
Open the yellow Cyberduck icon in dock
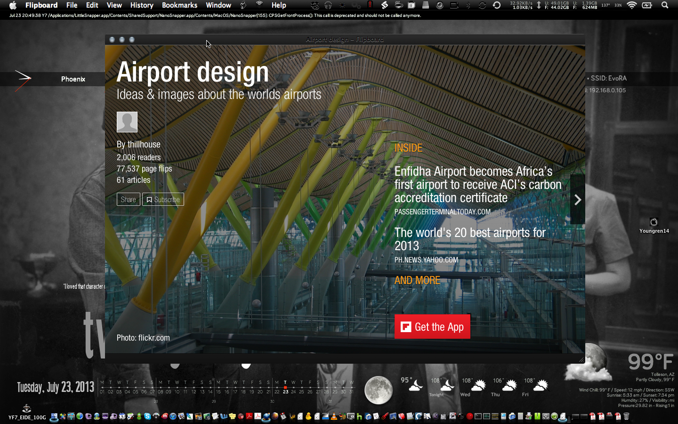coord(308,416)
